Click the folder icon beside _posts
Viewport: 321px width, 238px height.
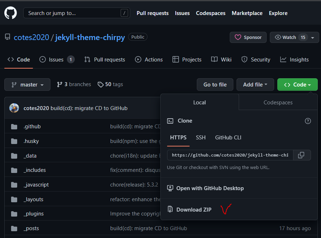14,228
